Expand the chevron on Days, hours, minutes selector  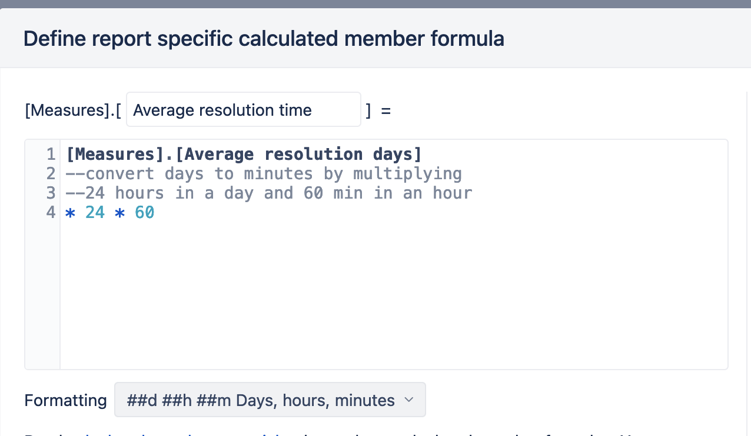pos(408,400)
